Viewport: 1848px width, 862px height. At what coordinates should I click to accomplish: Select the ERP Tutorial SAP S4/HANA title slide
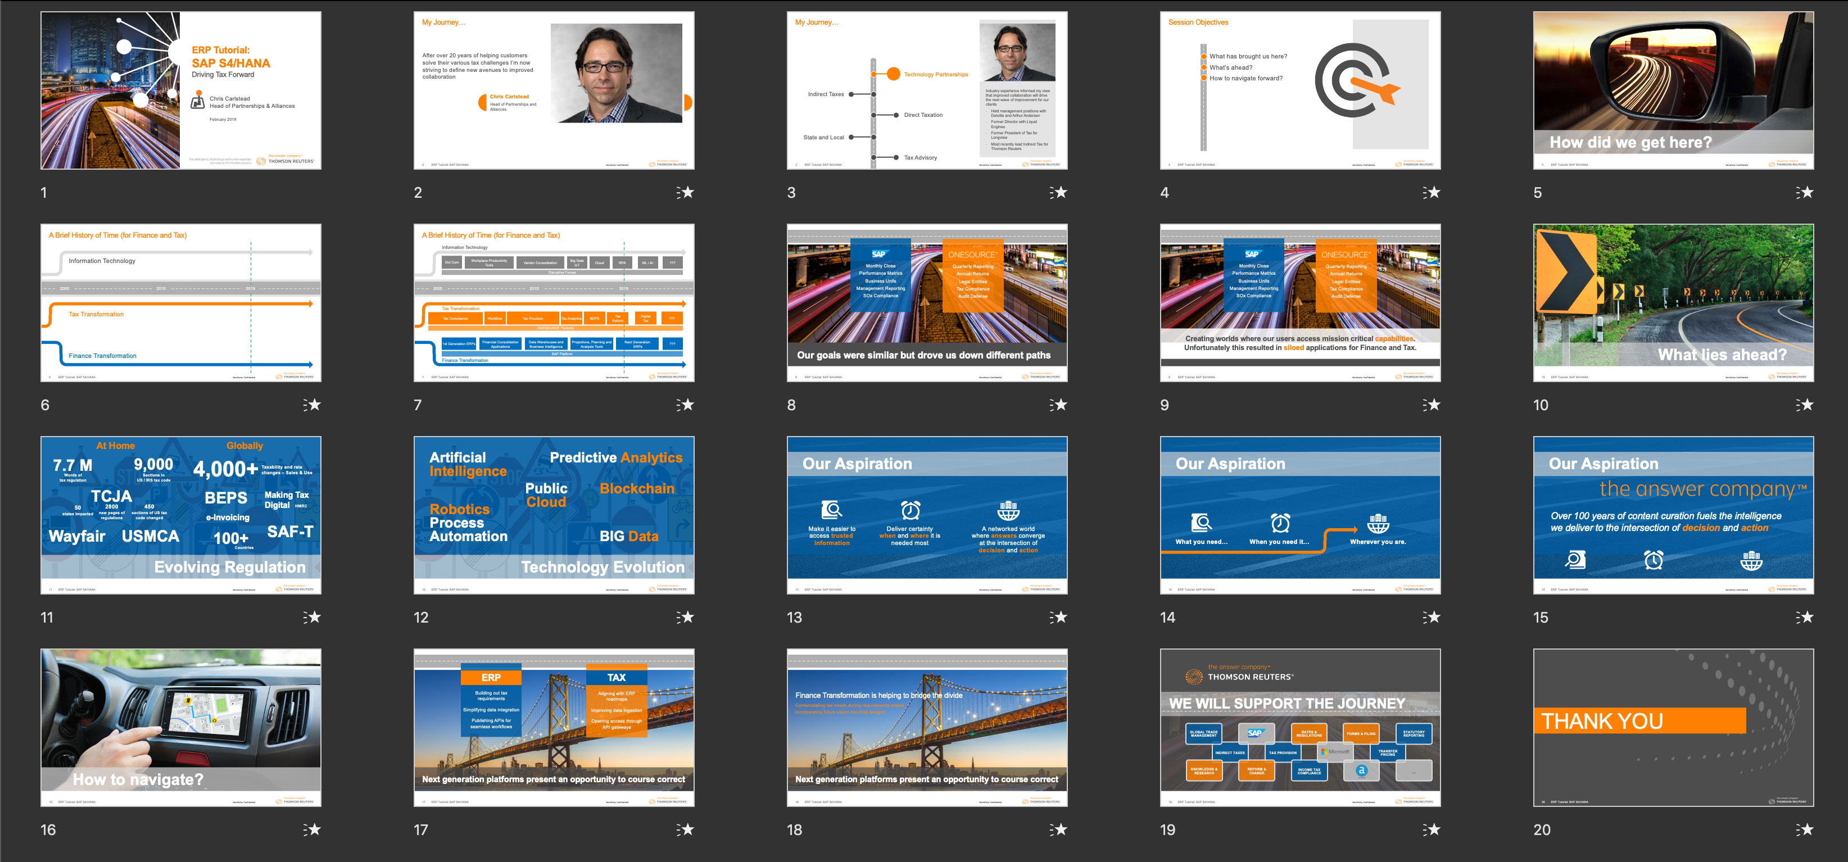click(x=181, y=90)
